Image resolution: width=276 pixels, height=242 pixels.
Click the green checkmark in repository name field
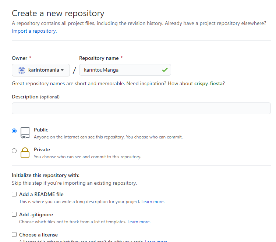[165, 70]
